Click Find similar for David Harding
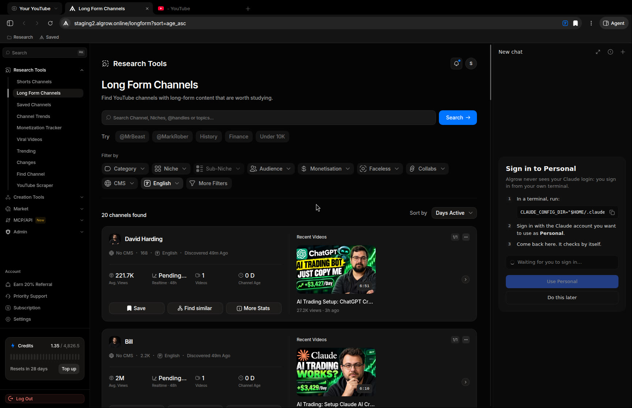This screenshot has width=632, height=408. (195, 308)
